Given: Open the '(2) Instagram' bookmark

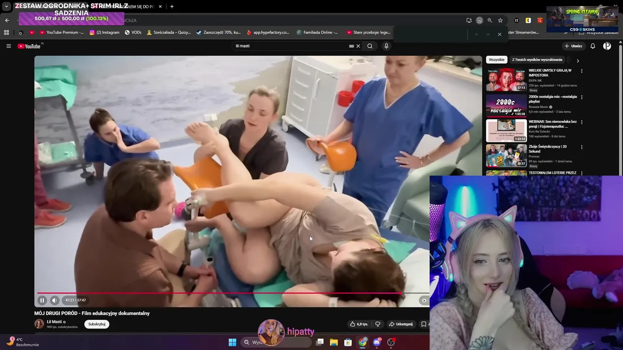Looking at the screenshot, I should click(105, 33).
